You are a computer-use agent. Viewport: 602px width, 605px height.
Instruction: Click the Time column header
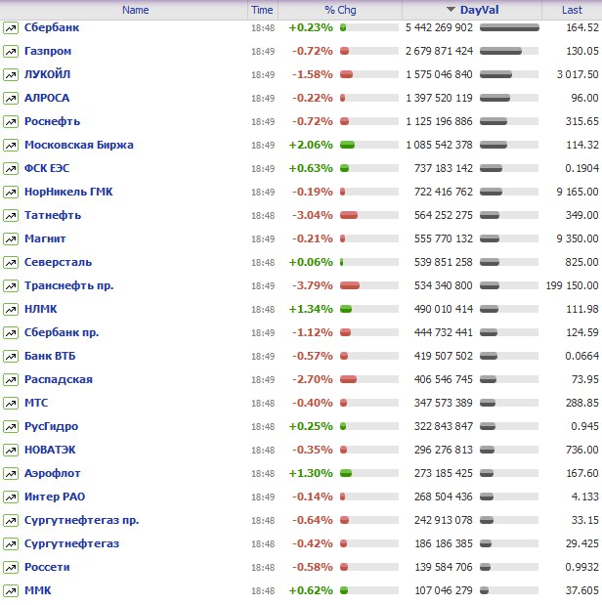pyautogui.click(x=262, y=10)
